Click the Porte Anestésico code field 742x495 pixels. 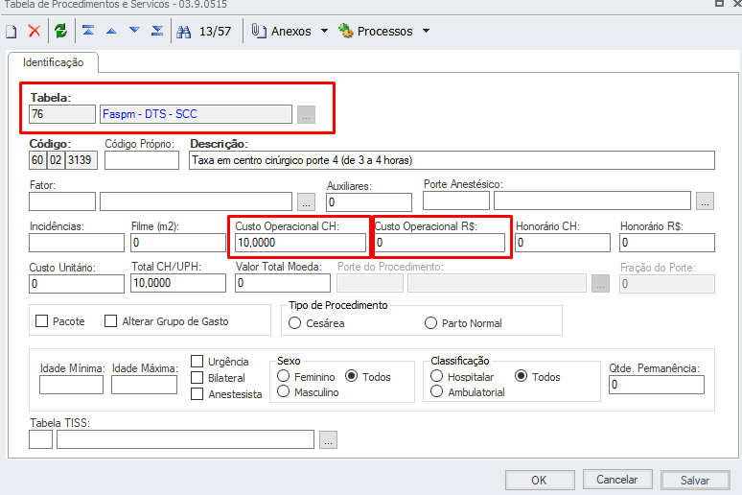[x=456, y=200]
